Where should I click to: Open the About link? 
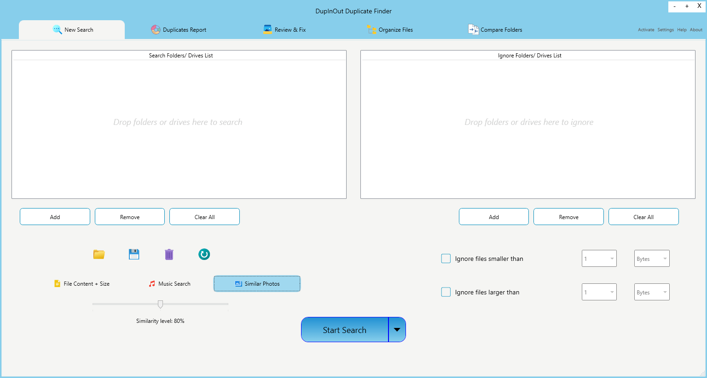pyautogui.click(x=696, y=30)
